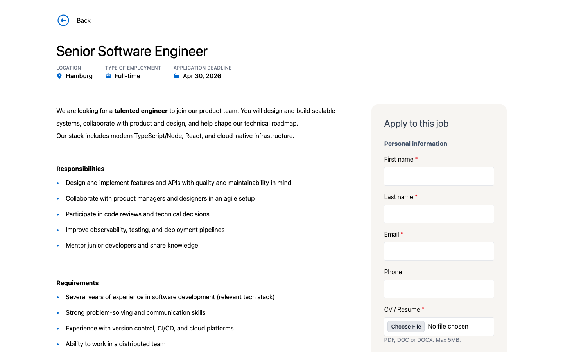The width and height of the screenshot is (563, 352).
Task: Click the PDF, DOC or DOCX hint text
Action: [423, 340]
